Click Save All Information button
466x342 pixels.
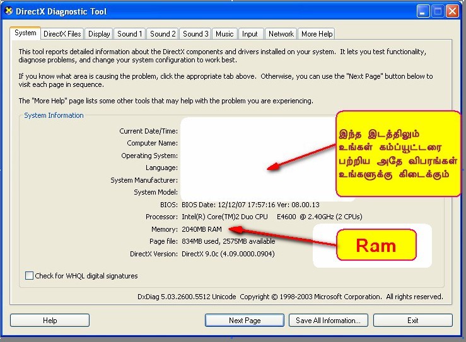[x=328, y=321]
